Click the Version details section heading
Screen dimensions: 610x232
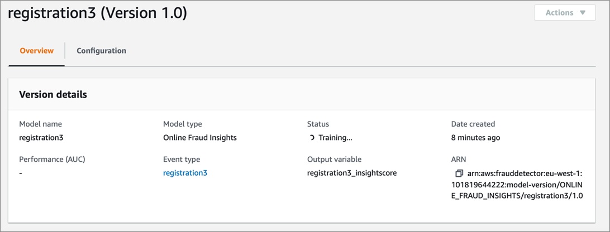click(x=53, y=94)
